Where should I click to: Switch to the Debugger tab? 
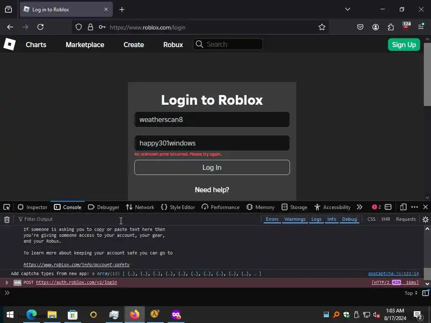104,207
